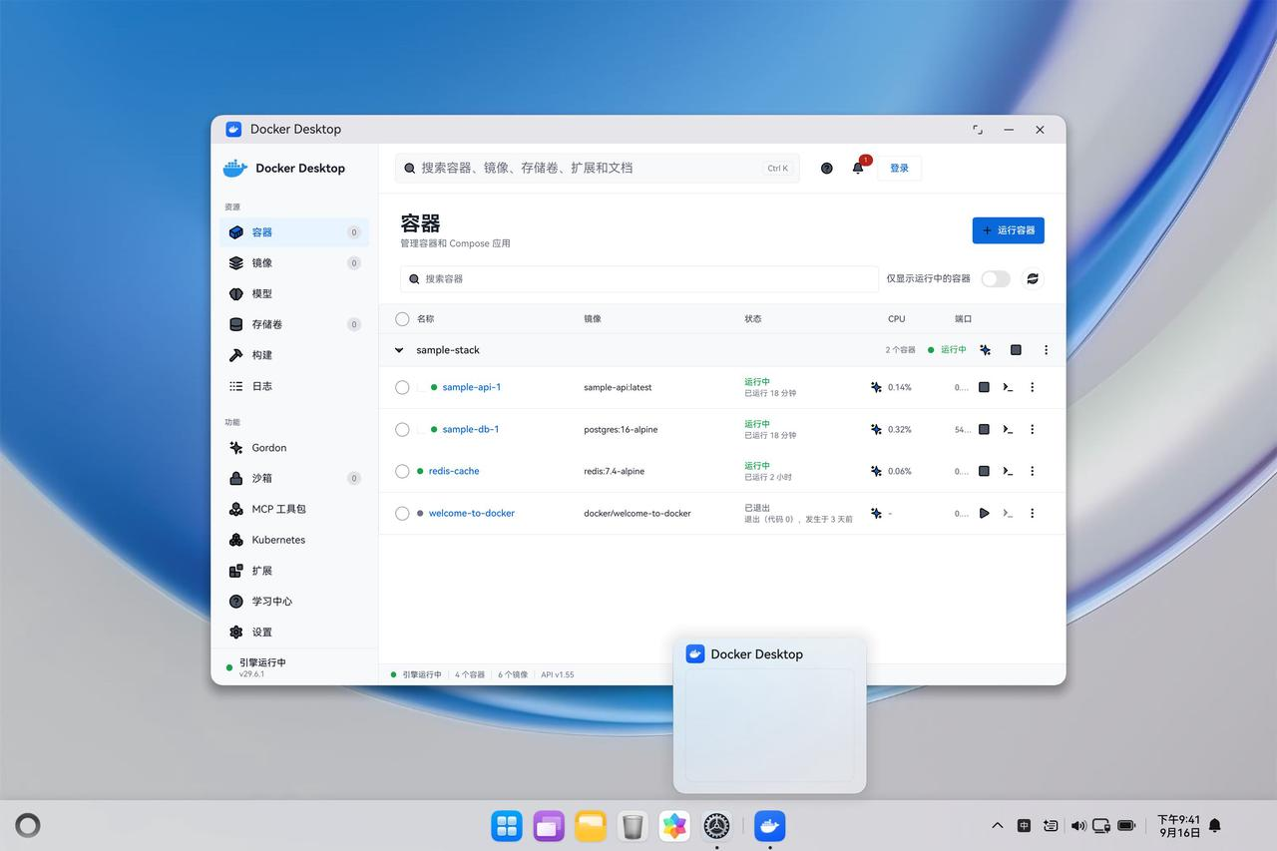Viewport: 1277px width, 851px height.
Task: Open terminal for sample-api-1
Action: (x=1008, y=387)
